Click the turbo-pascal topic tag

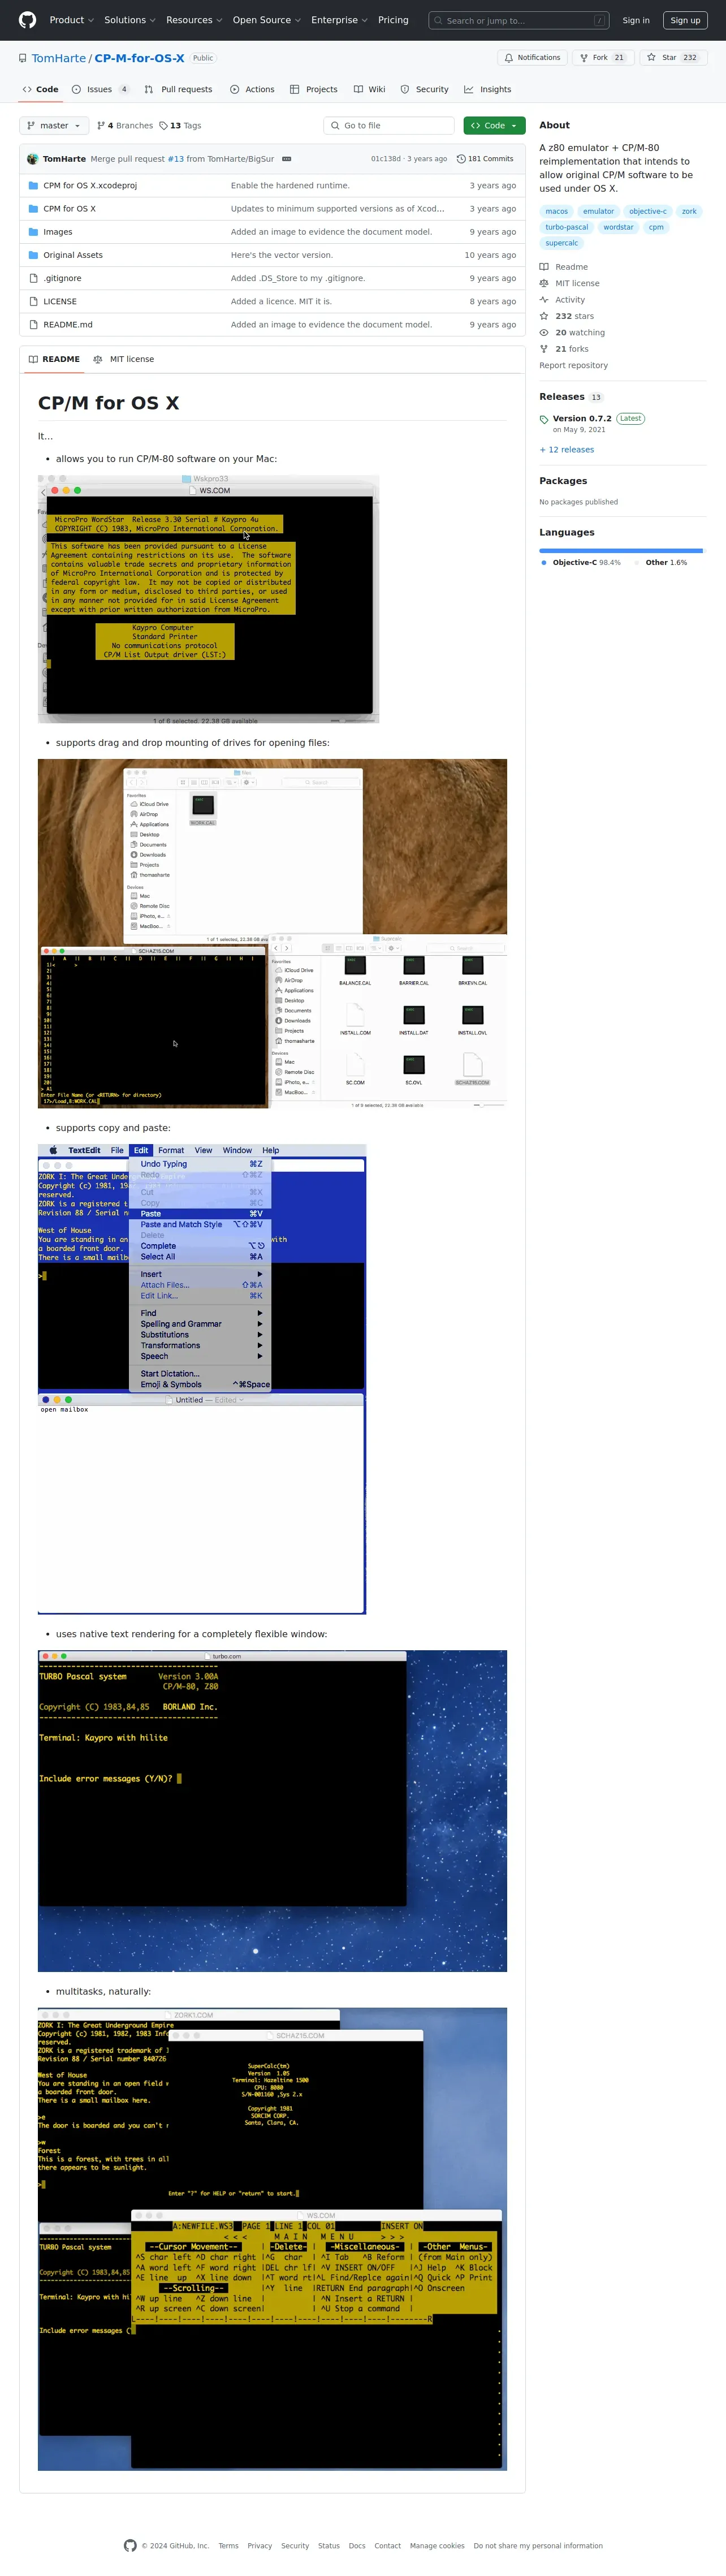point(567,227)
